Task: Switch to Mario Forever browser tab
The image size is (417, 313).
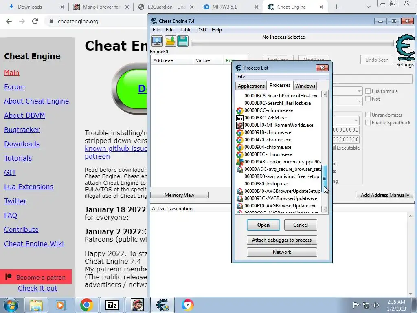Action: 101,7
